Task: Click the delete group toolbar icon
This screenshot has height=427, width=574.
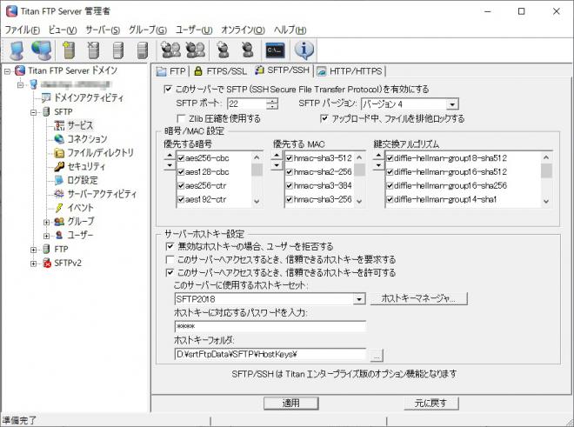Action: pos(196,50)
